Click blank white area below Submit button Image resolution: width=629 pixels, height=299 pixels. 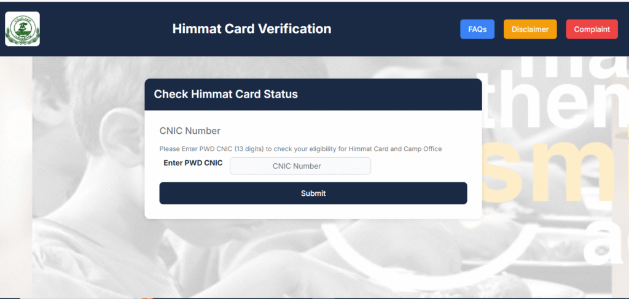(313, 212)
